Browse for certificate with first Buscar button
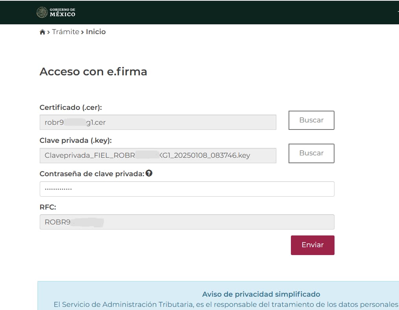Image resolution: width=399 pixels, height=310 pixels. [x=311, y=120]
